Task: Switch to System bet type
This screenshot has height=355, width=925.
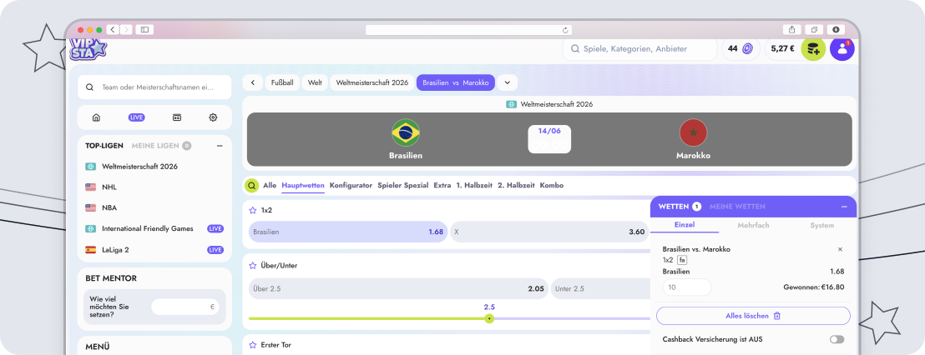Action: click(821, 226)
